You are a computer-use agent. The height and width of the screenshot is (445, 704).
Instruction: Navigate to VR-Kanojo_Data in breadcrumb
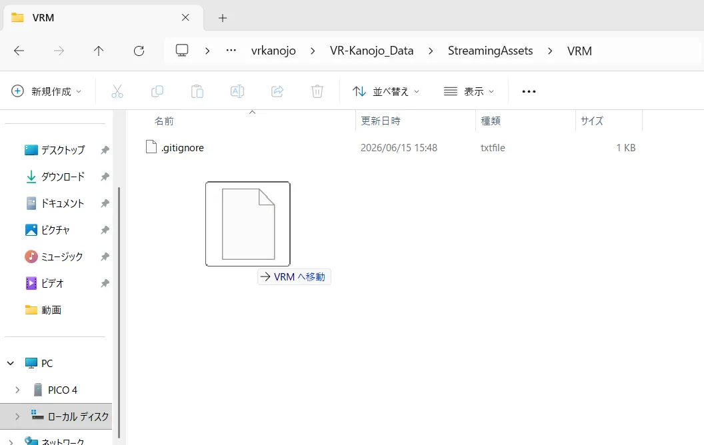point(372,51)
